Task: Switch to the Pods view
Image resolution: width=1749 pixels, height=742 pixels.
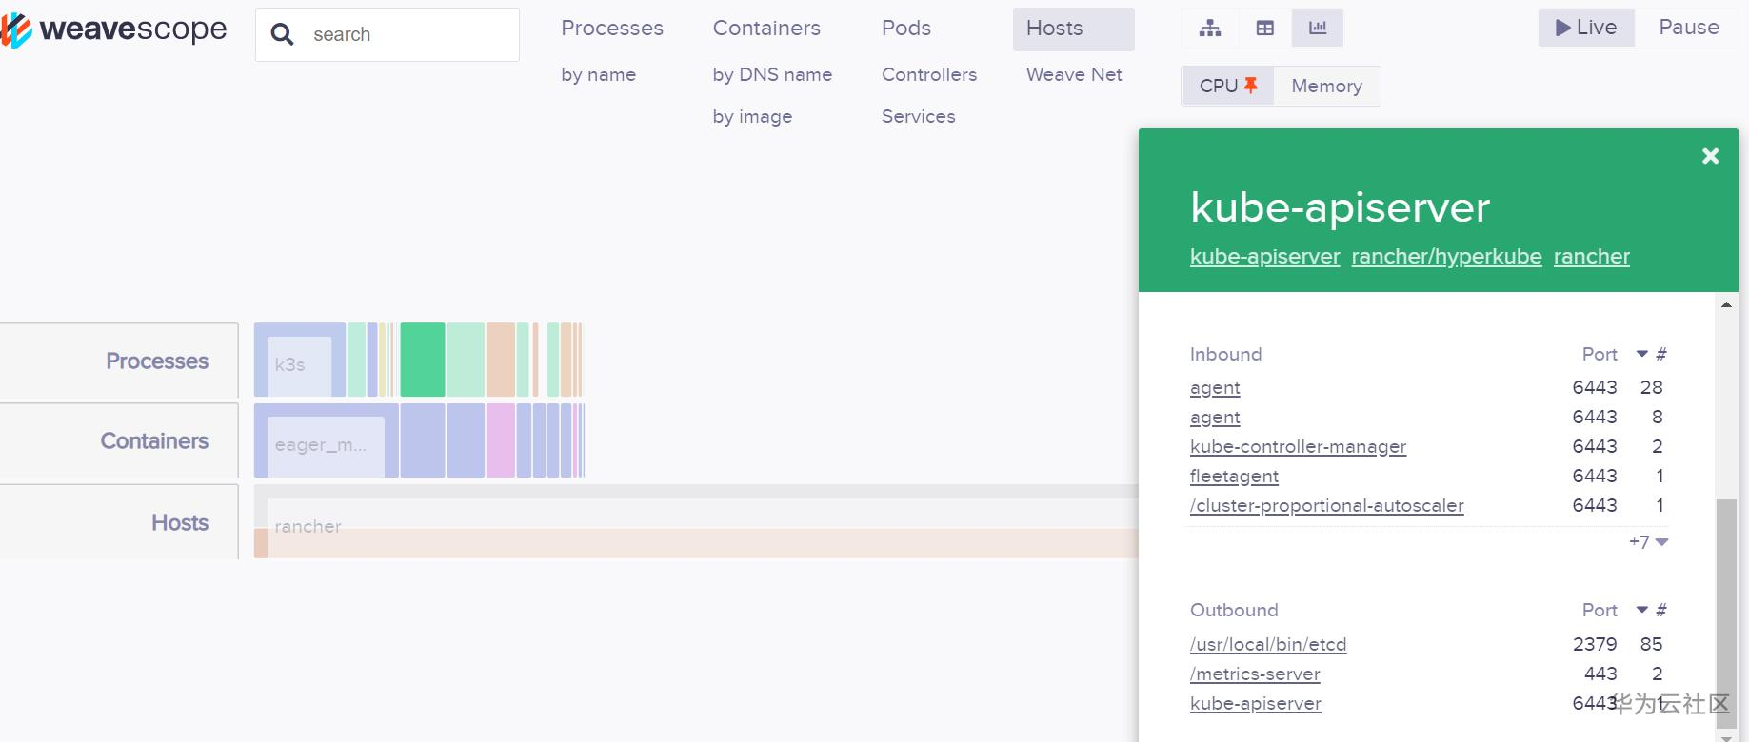Action: pos(905,29)
